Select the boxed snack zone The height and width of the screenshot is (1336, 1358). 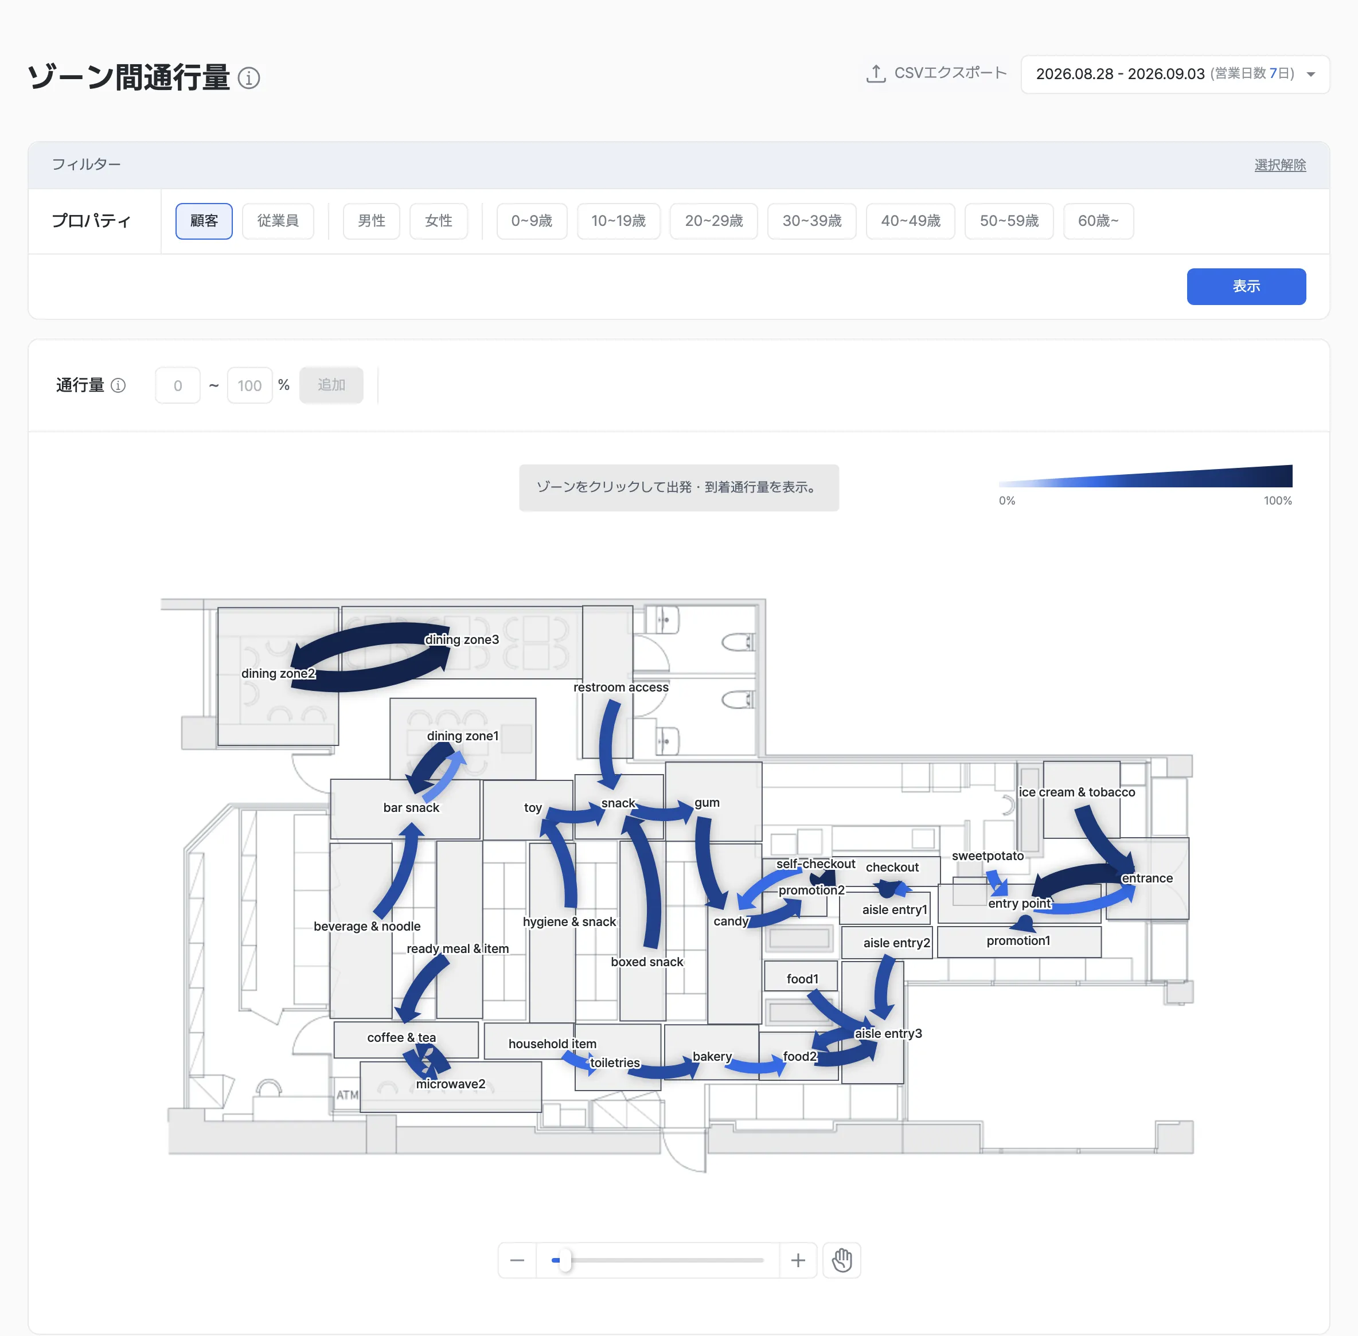pyautogui.click(x=642, y=931)
